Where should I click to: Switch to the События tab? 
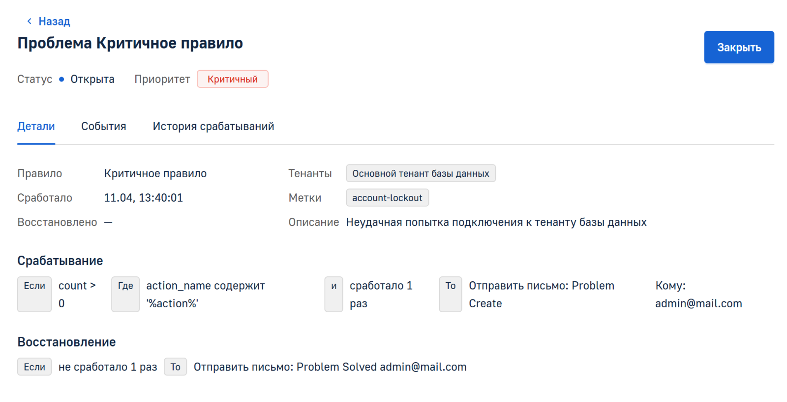[103, 127]
